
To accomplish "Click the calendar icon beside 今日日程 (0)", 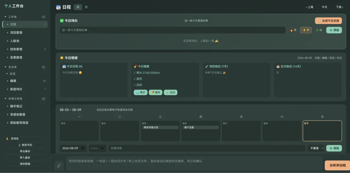I will [x=64, y=67].
